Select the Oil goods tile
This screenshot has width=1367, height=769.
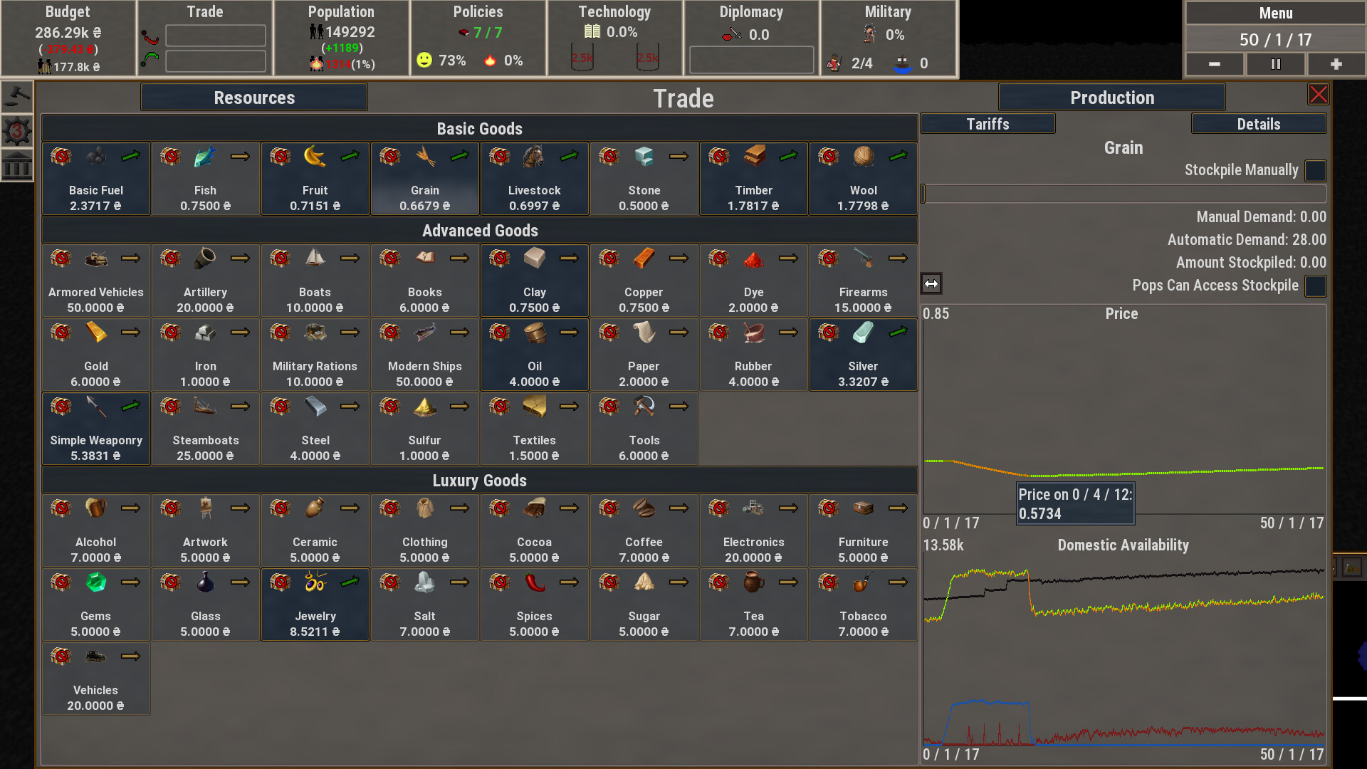[534, 355]
